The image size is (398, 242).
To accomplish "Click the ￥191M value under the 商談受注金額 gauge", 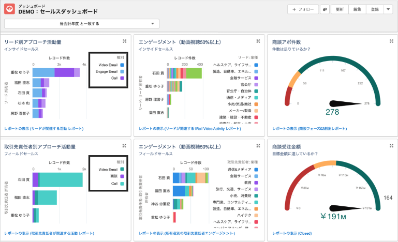I will point(333,216).
